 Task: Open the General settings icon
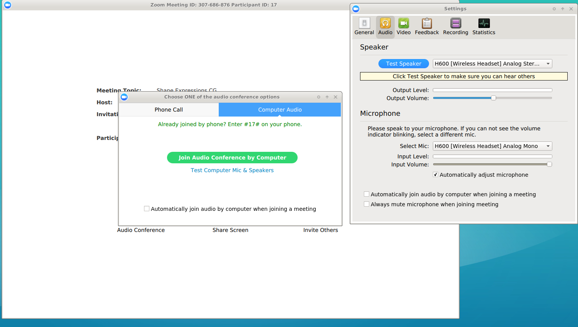(x=364, y=23)
